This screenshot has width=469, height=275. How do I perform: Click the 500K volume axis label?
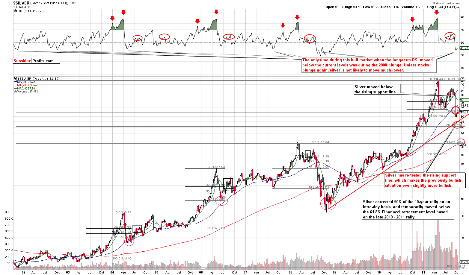click(x=9, y=238)
